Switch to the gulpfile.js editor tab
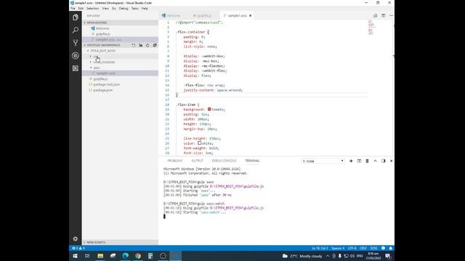The height and width of the screenshot is (261, 465). [x=204, y=16]
